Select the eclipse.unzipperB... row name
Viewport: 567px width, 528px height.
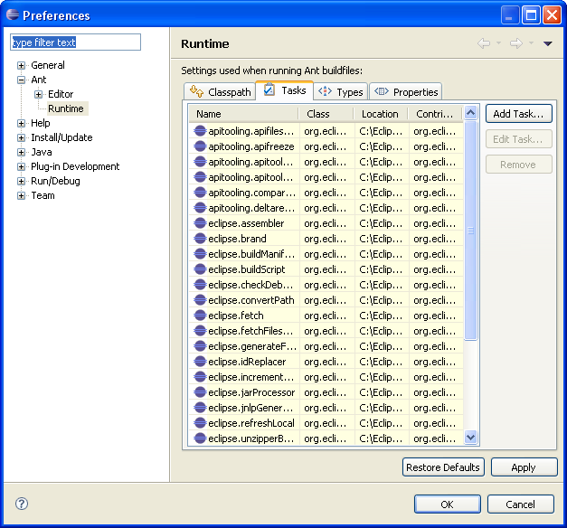coord(251,438)
